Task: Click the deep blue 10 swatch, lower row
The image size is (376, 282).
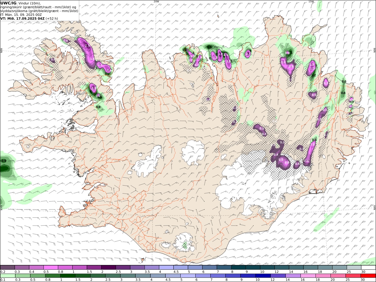Action: point(263,276)
